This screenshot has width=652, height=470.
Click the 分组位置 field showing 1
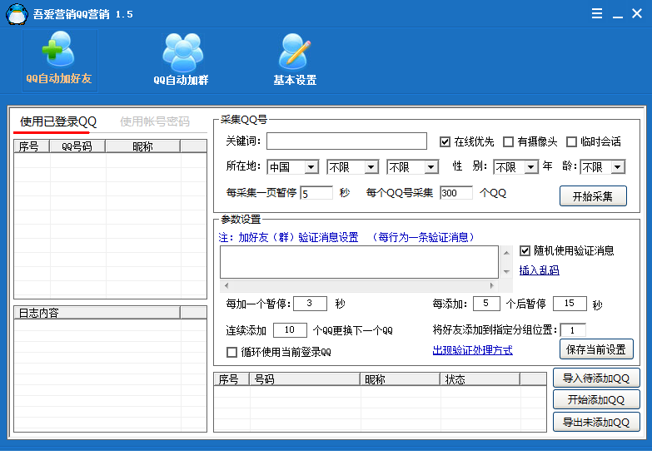tap(573, 330)
